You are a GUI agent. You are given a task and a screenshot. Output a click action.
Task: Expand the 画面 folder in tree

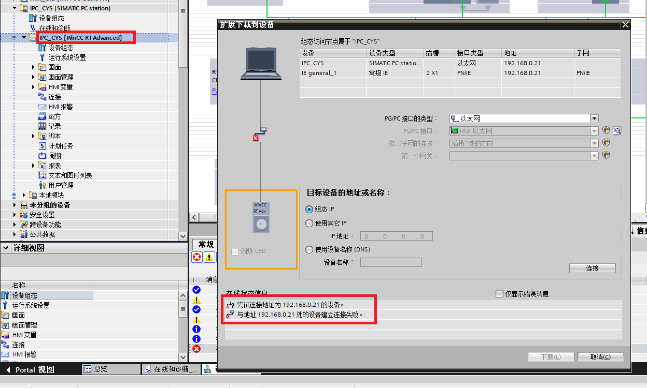coord(34,67)
